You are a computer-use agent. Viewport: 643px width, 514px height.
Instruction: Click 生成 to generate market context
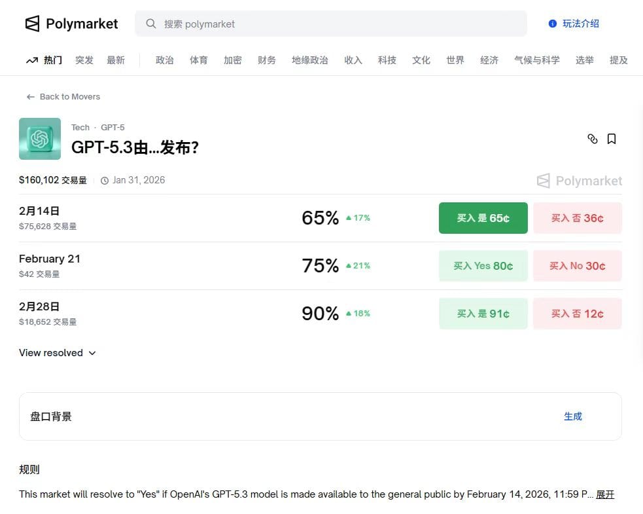(572, 416)
